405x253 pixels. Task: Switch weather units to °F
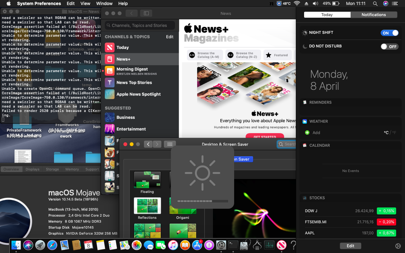pyautogui.click(x=394, y=133)
